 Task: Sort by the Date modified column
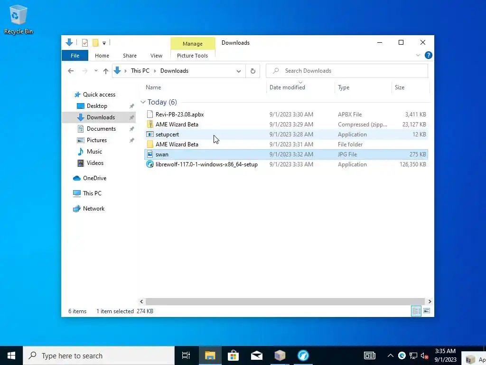coord(287,87)
